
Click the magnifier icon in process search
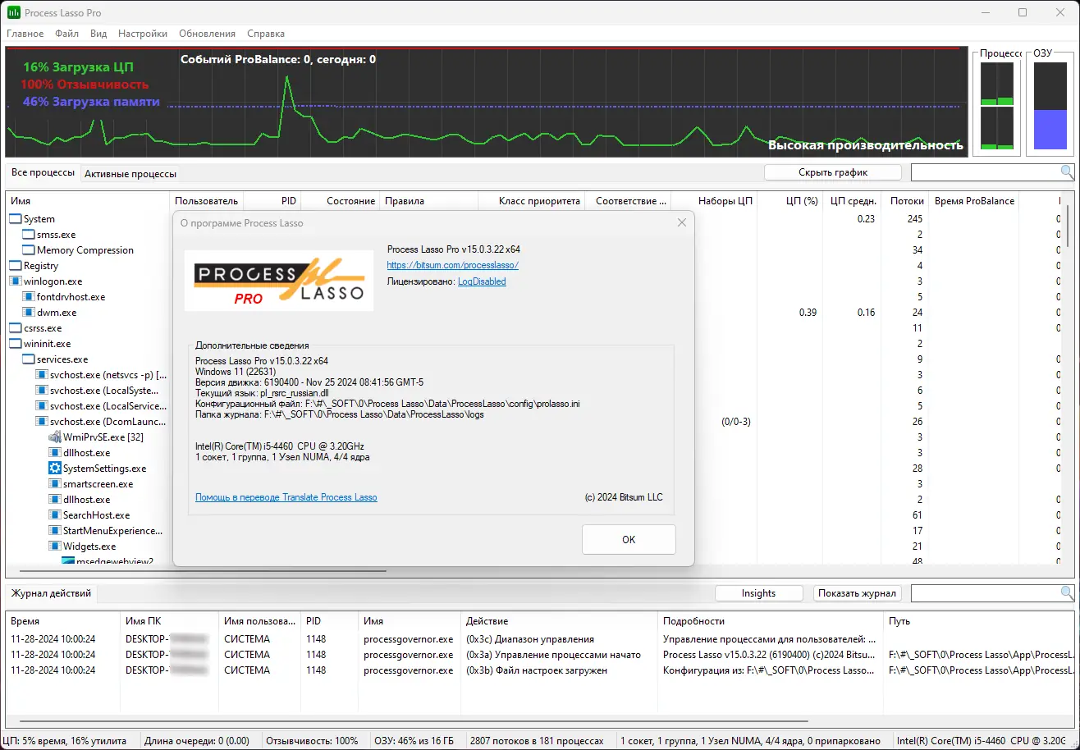pyautogui.click(x=1067, y=172)
